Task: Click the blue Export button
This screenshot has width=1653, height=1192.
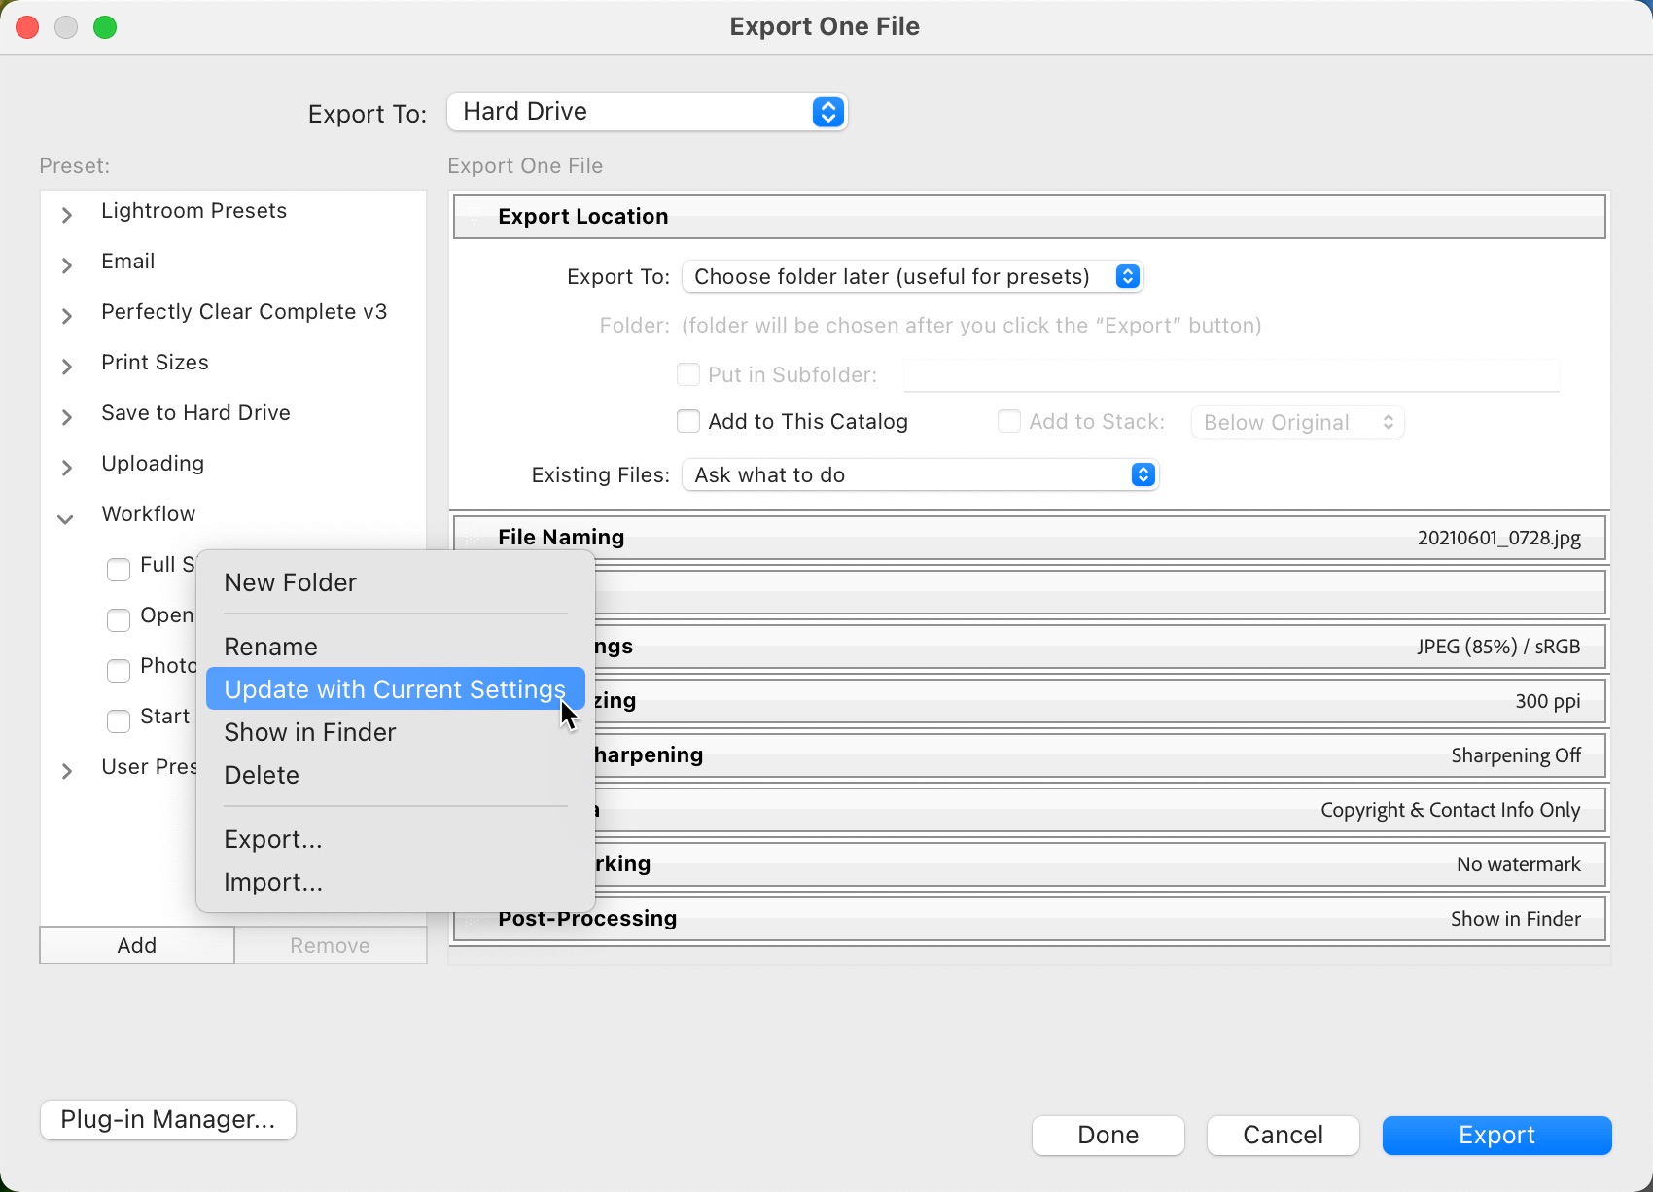Action: pyautogui.click(x=1496, y=1136)
